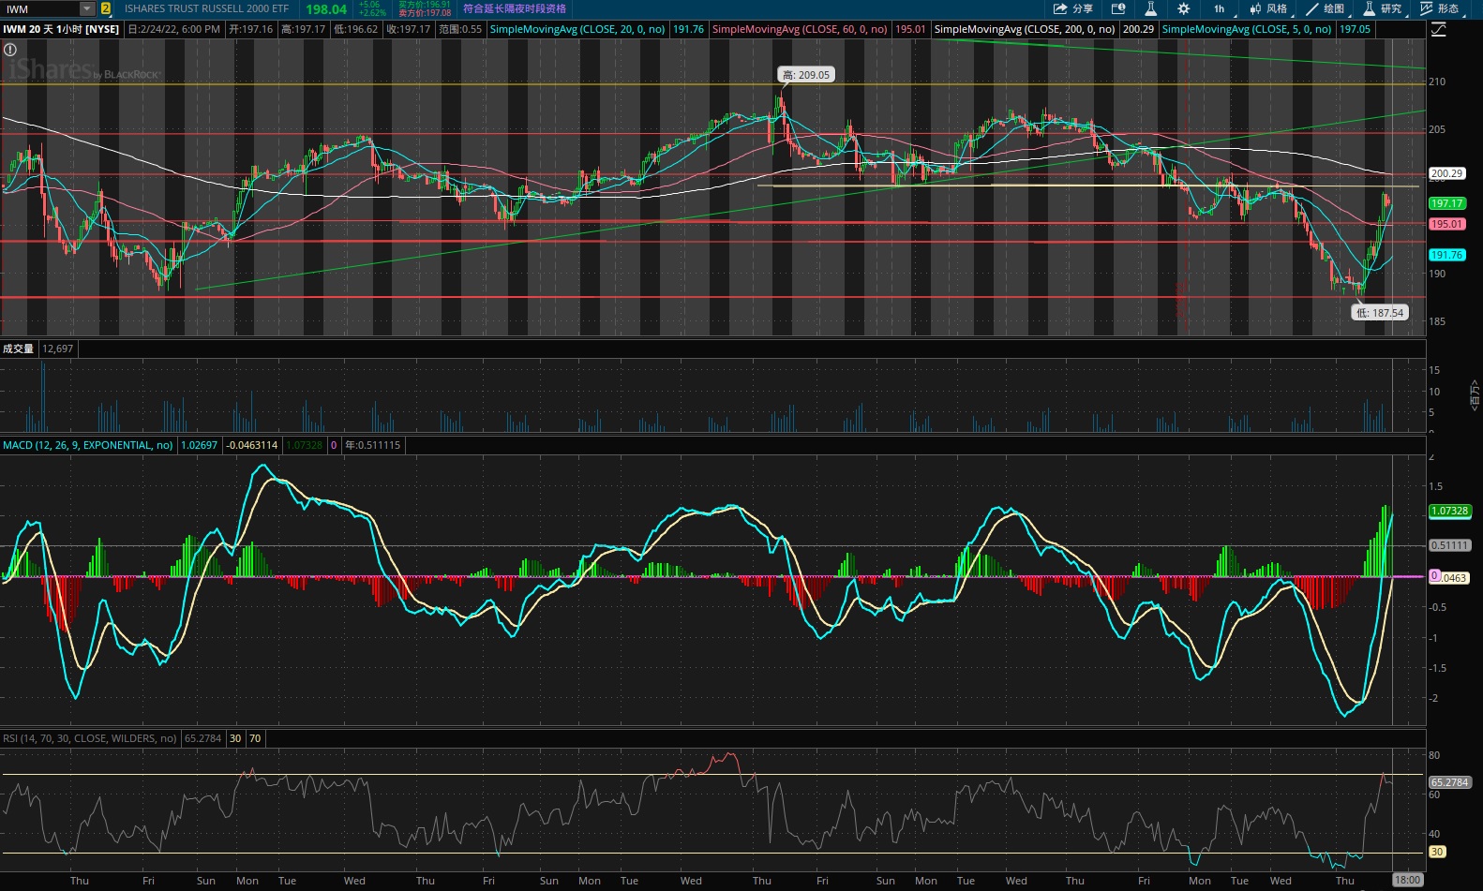Select the SimpleMovingAvg (CLOSE, 60) study label
The width and height of the screenshot is (1483, 891).
800,29
